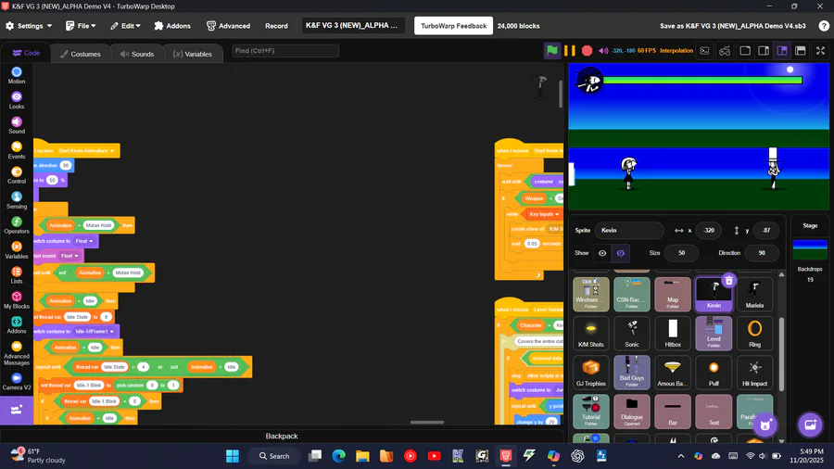Hide the Kevin sprite with crossed eye
This screenshot has height=469, width=834.
tap(621, 253)
